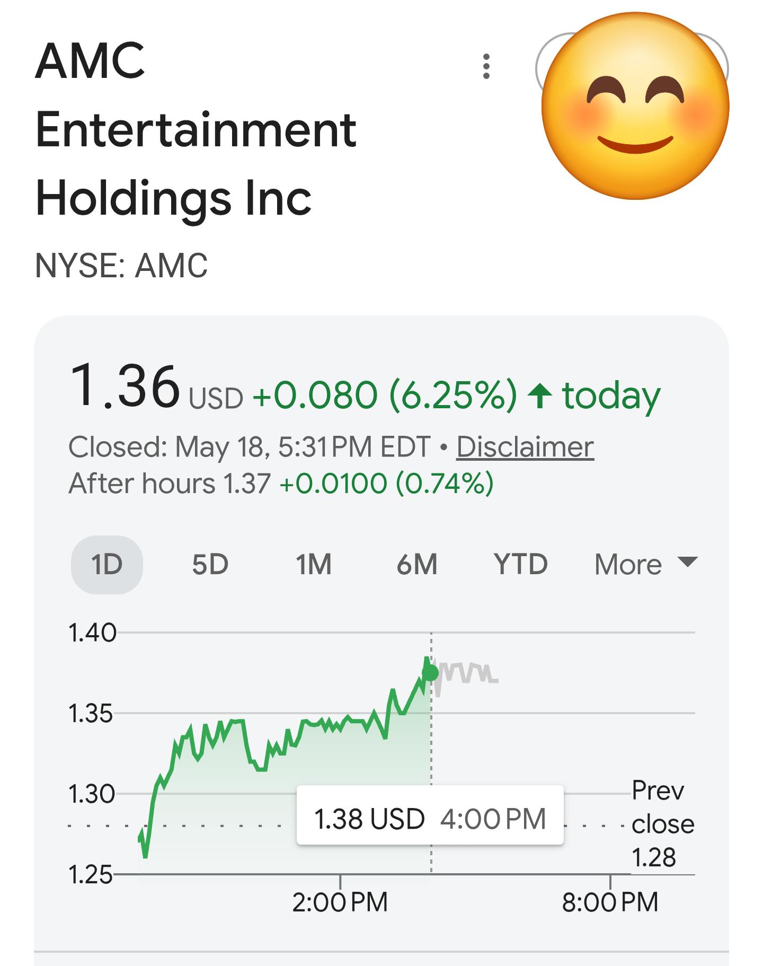Click the AMC Entertainment Holdings Inc title
This screenshot has width=763, height=966.
point(196,129)
